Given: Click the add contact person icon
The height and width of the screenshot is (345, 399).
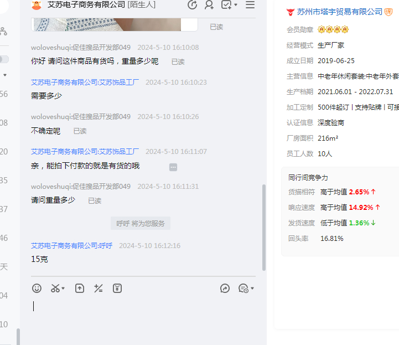Looking at the screenshot, I should click(x=209, y=5).
